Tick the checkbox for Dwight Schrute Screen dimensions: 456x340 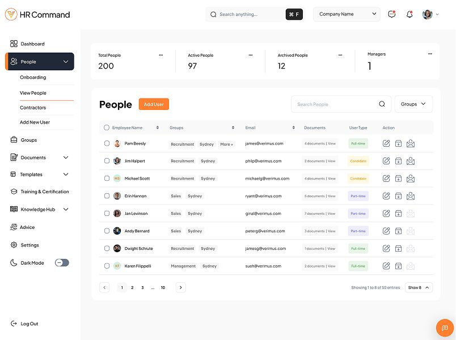(107, 248)
